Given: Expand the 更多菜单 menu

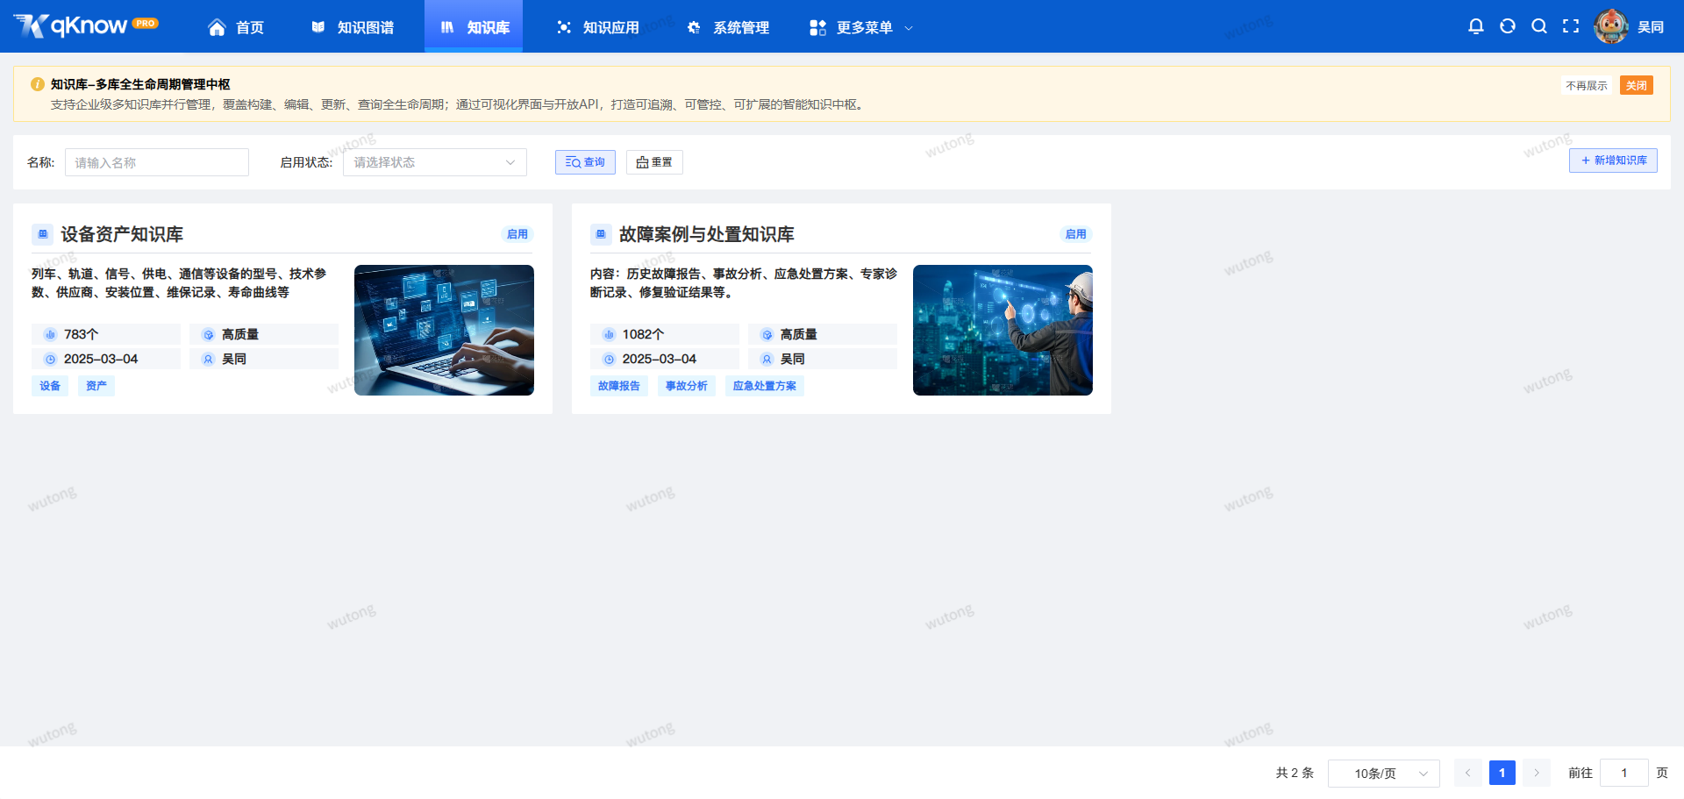Looking at the screenshot, I should click(x=860, y=27).
